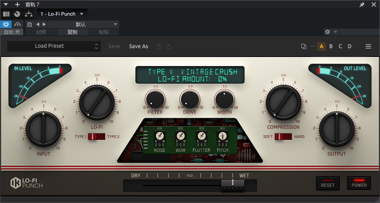Click the RESET button
Image resolution: width=380 pixels, height=203 pixels.
(328, 183)
